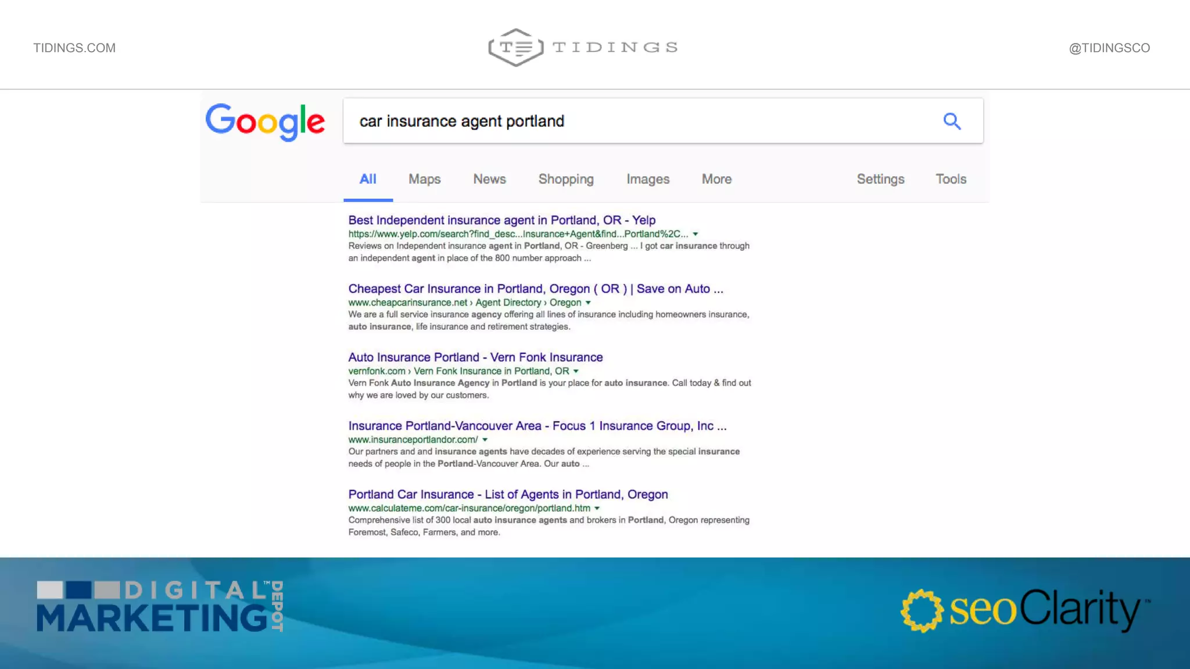
Task: Open the News results tab
Action: (x=489, y=179)
